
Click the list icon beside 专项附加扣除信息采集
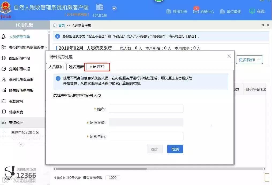click(4, 47)
